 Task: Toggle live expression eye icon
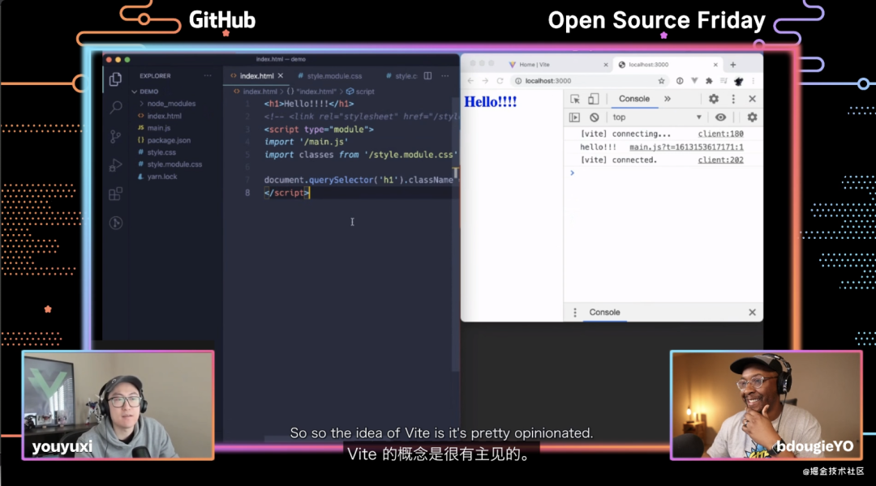(x=721, y=117)
